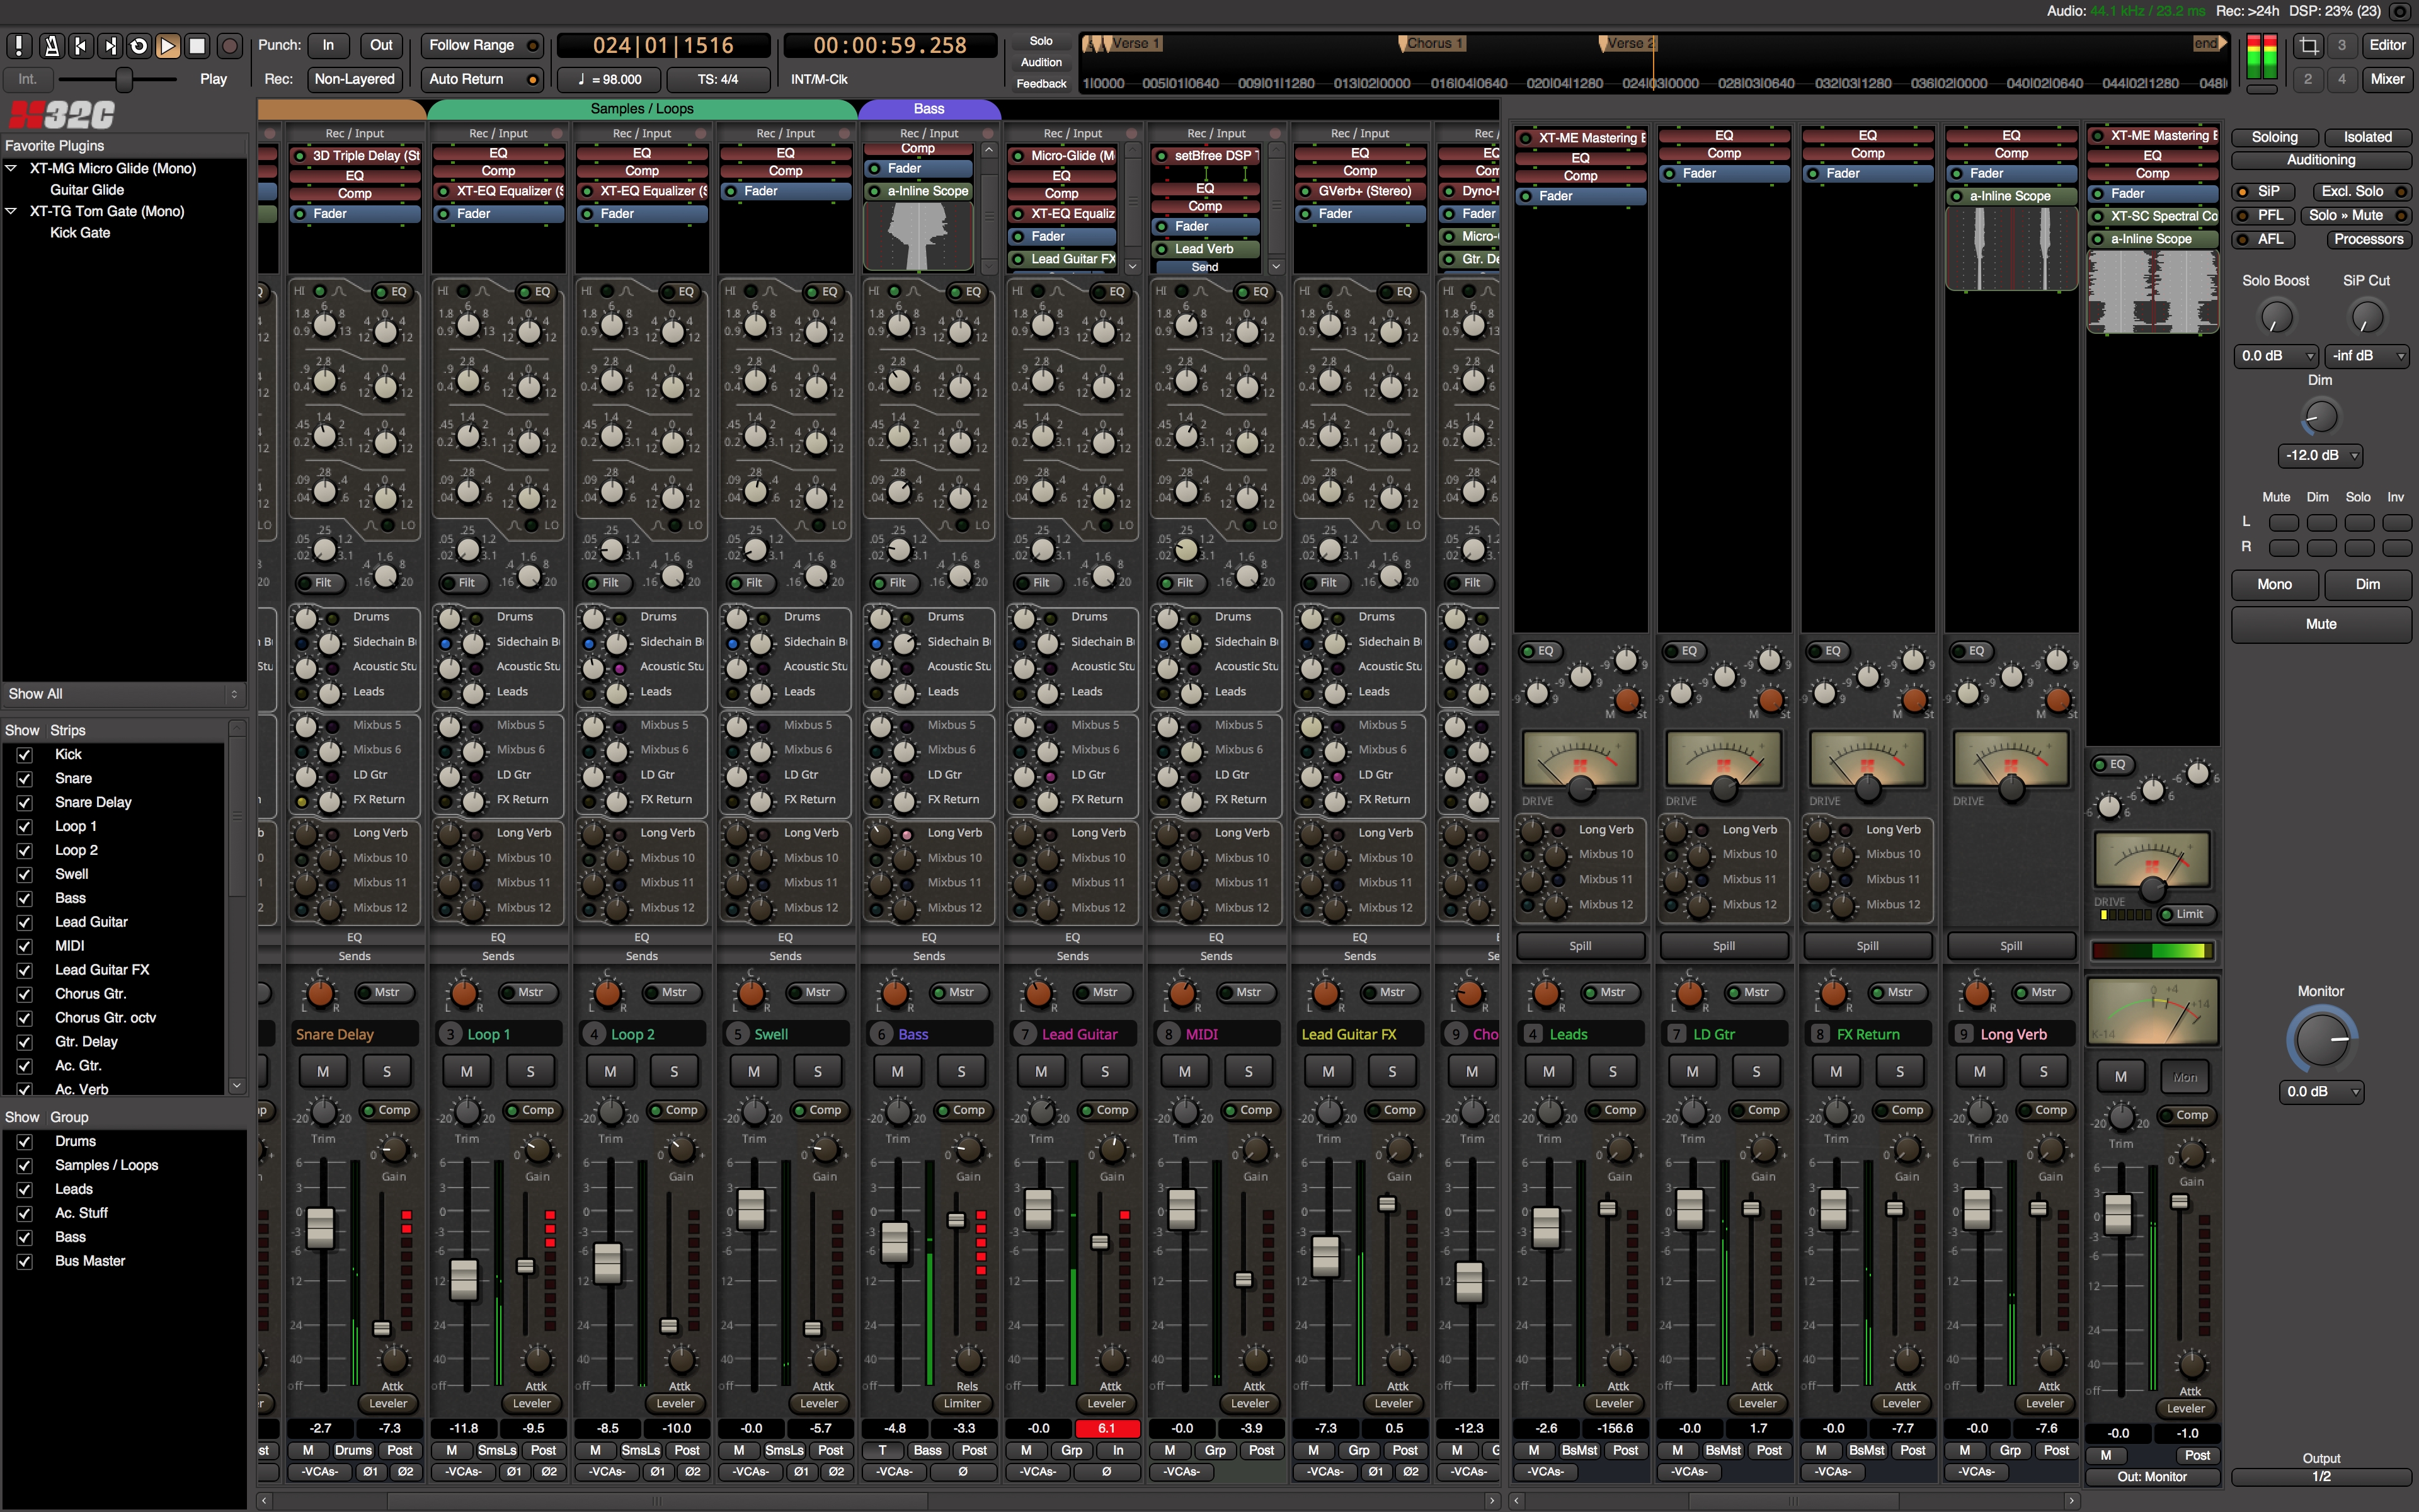This screenshot has height=1512, width=2419.
Task: Arm the master Record transport circle
Action: (229, 45)
